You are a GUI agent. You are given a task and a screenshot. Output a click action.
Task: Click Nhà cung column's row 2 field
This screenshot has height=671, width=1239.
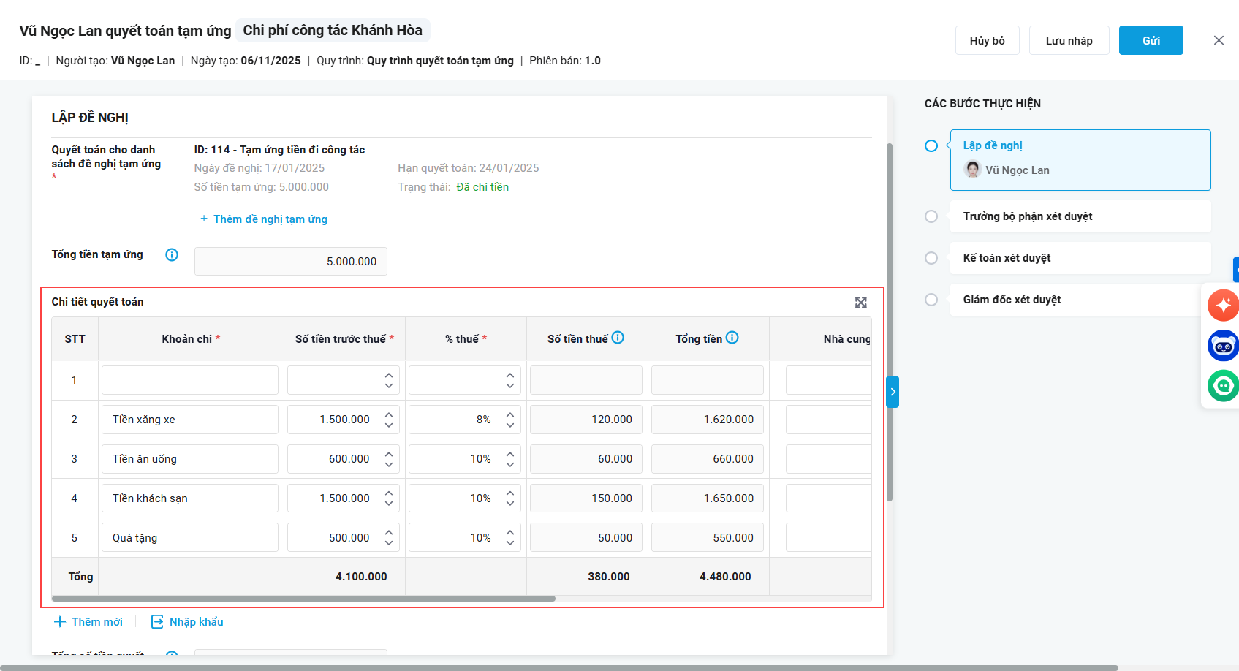click(x=828, y=420)
